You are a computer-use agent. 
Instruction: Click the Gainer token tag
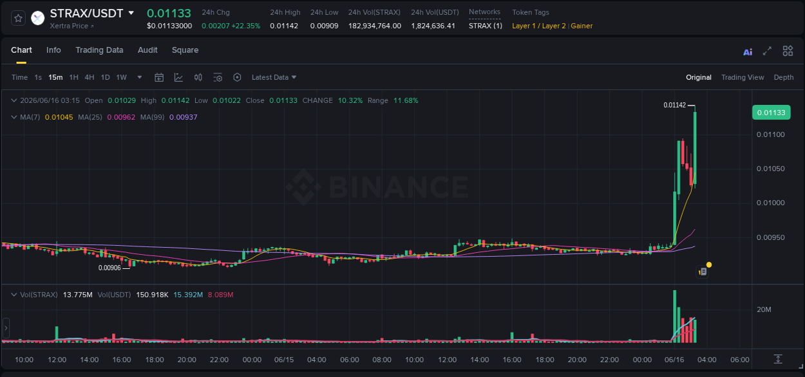click(582, 26)
